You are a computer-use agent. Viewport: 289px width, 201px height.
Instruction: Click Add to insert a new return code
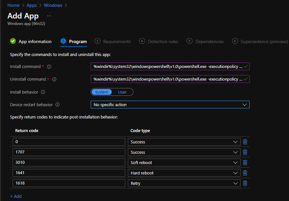tap(16, 196)
